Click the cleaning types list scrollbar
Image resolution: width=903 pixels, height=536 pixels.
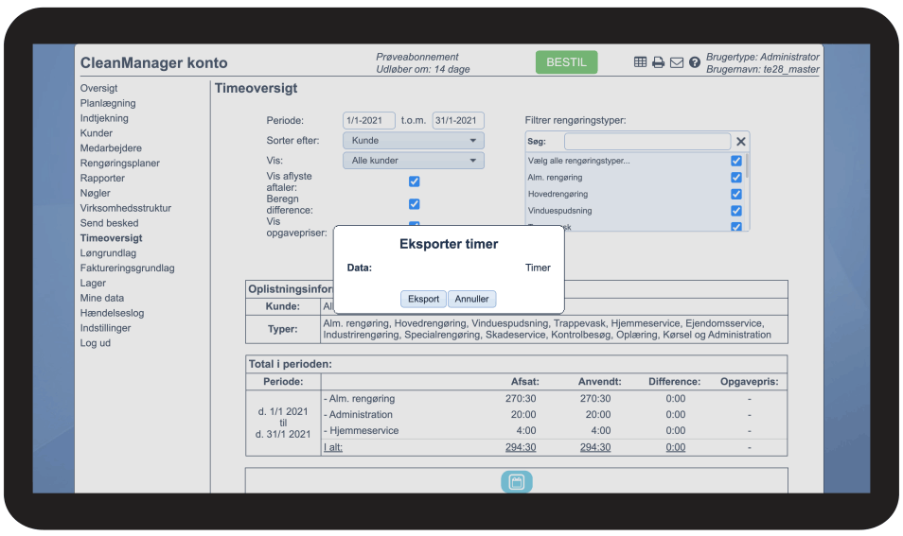click(747, 166)
